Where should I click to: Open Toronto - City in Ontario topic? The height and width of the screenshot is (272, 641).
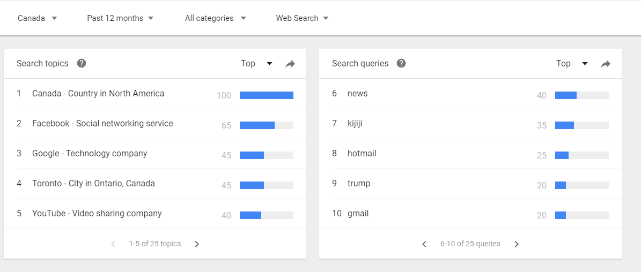point(93,184)
